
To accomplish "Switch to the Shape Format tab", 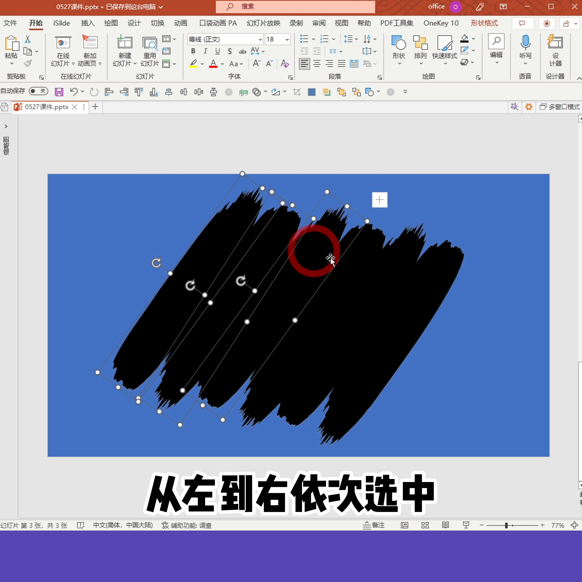I will 484,23.
